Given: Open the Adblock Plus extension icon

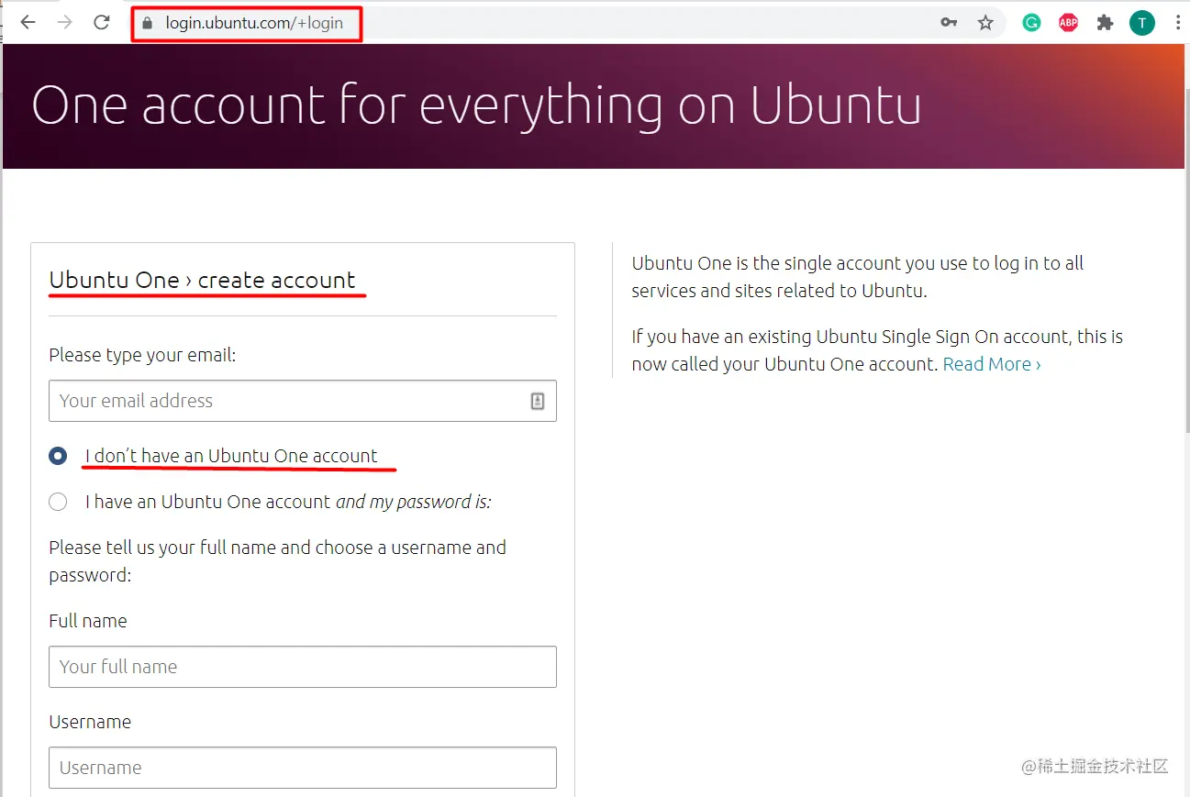Looking at the screenshot, I should [x=1069, y=23].
